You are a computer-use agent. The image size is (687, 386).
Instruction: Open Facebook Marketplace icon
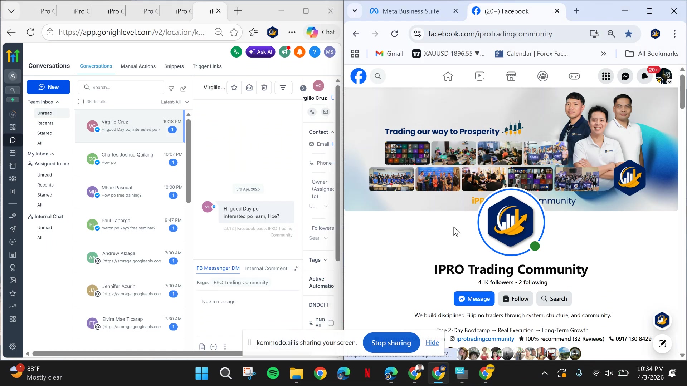511,76
